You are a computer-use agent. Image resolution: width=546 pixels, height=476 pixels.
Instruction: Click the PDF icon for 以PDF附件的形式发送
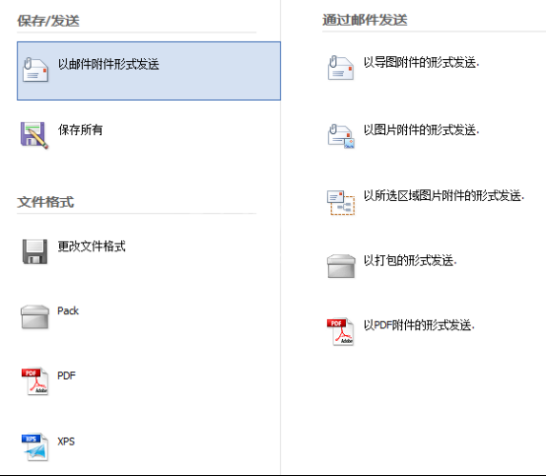[340, 331]
